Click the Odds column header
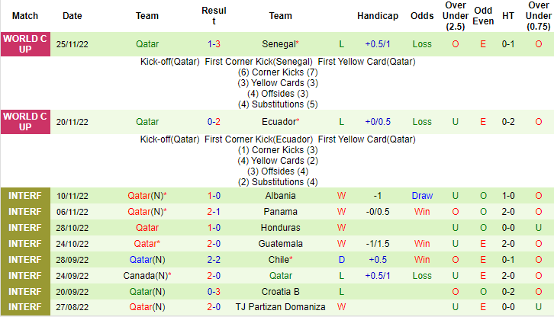Image resolution: width=554 pixels, height=317 pixels. [422, 16]
